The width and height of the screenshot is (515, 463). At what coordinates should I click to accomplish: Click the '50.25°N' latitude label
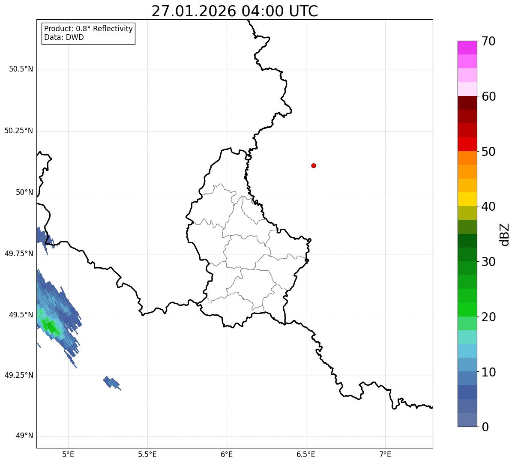click(19, 131)
